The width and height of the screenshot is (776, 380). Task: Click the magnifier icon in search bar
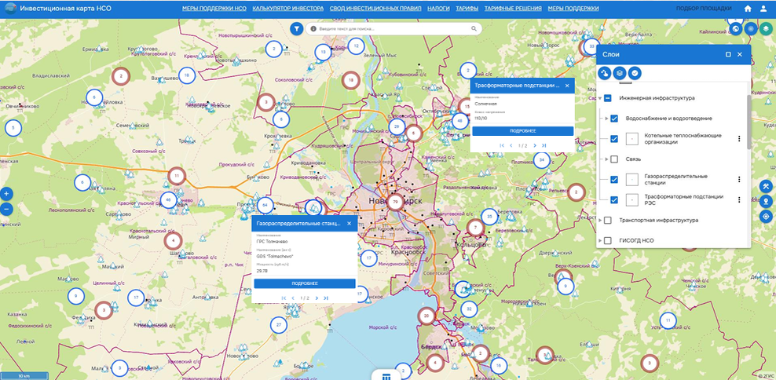coord(474,29)
